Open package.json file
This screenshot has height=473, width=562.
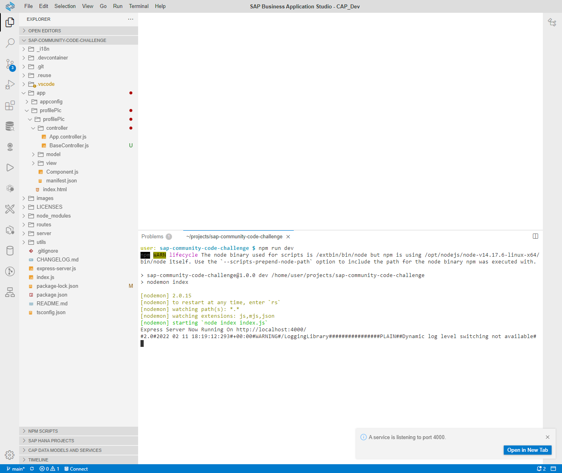click(79, 295)
